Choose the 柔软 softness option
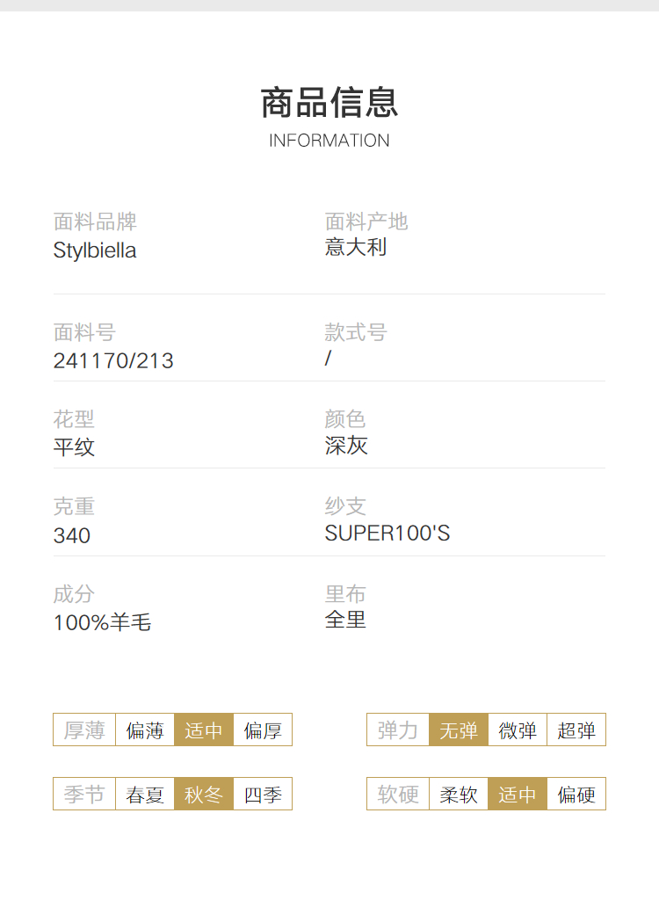 (459, 794)
